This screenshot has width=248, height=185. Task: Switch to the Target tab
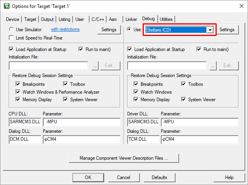point(30,19)
